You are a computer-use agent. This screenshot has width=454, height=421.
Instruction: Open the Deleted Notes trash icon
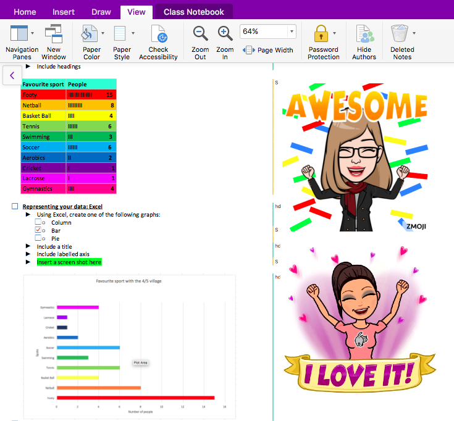click(x=400, y=33)
